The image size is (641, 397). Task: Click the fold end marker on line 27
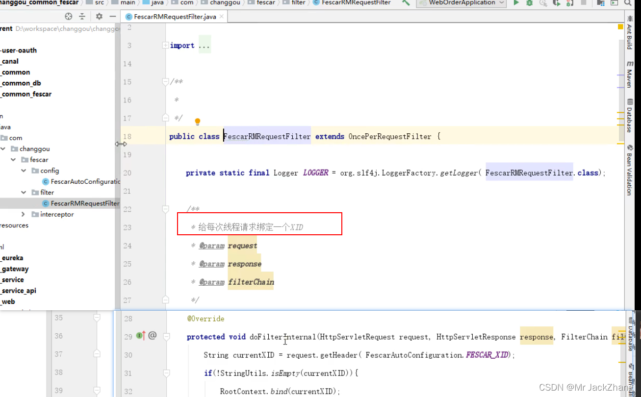165,299
